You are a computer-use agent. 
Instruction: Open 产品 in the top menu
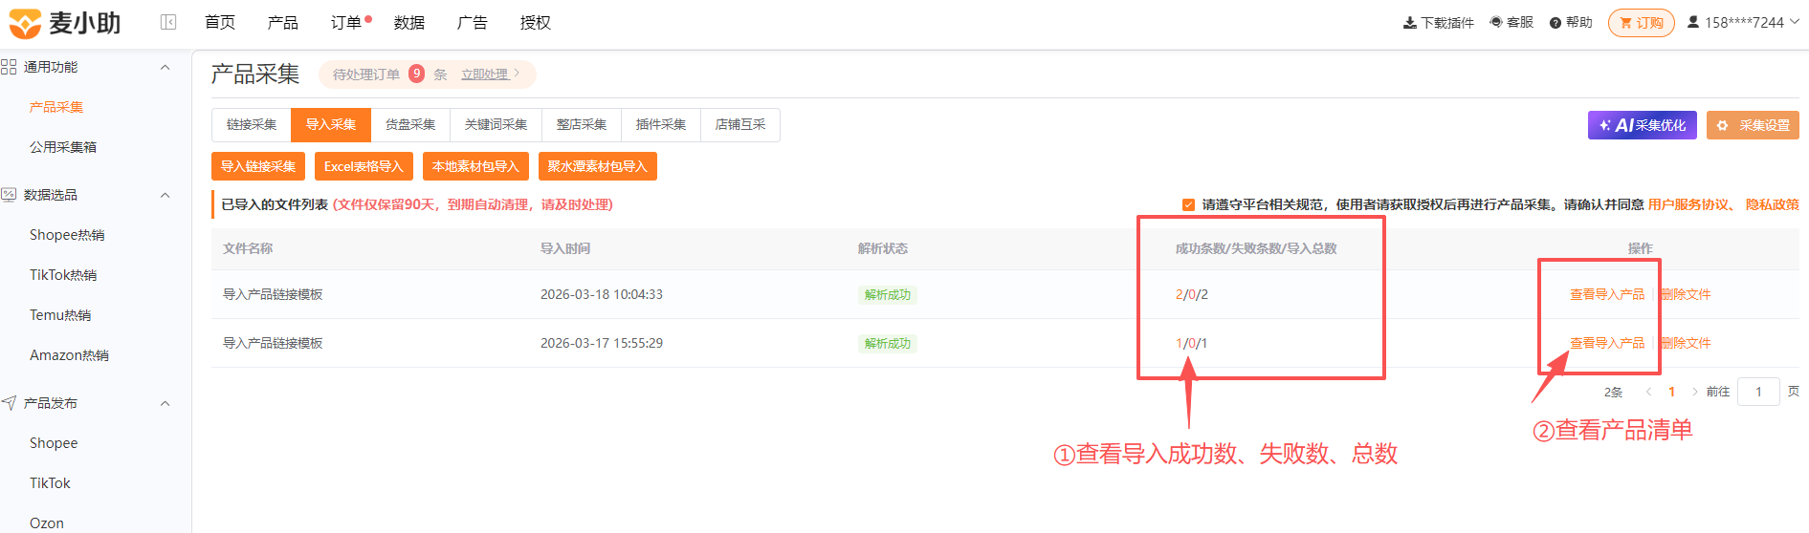(x=283, y=23)
